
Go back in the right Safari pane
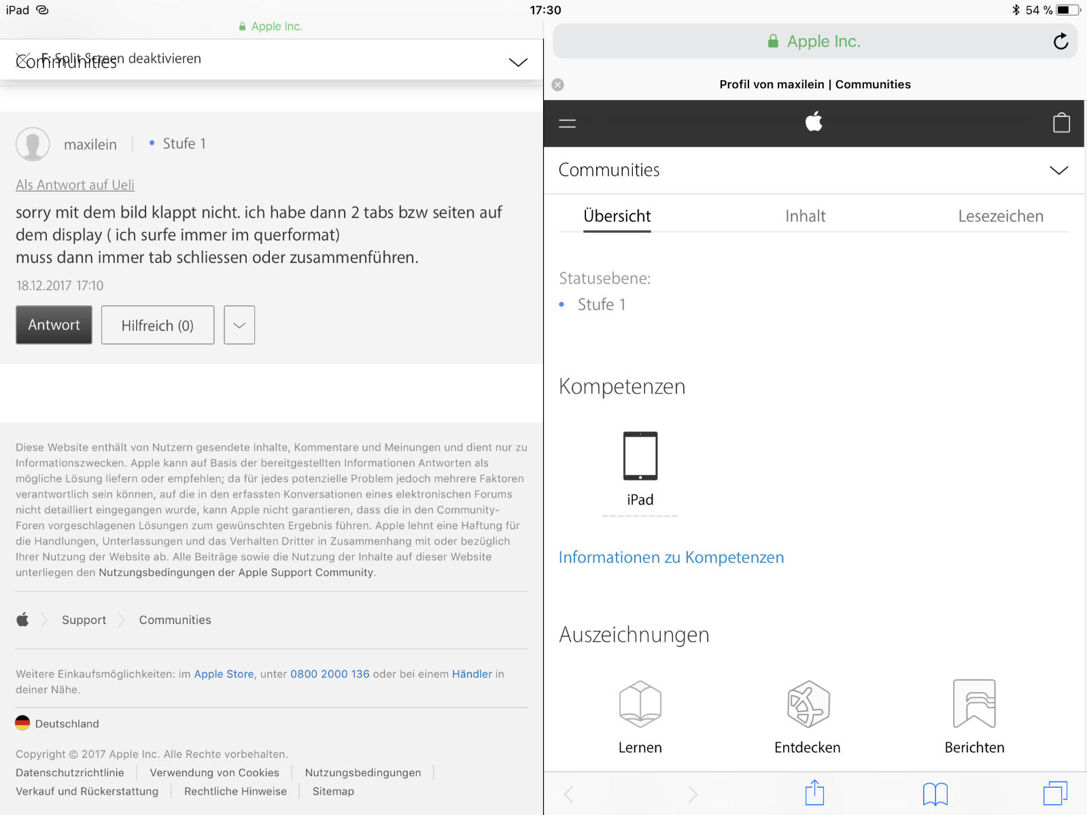(569, 793)
